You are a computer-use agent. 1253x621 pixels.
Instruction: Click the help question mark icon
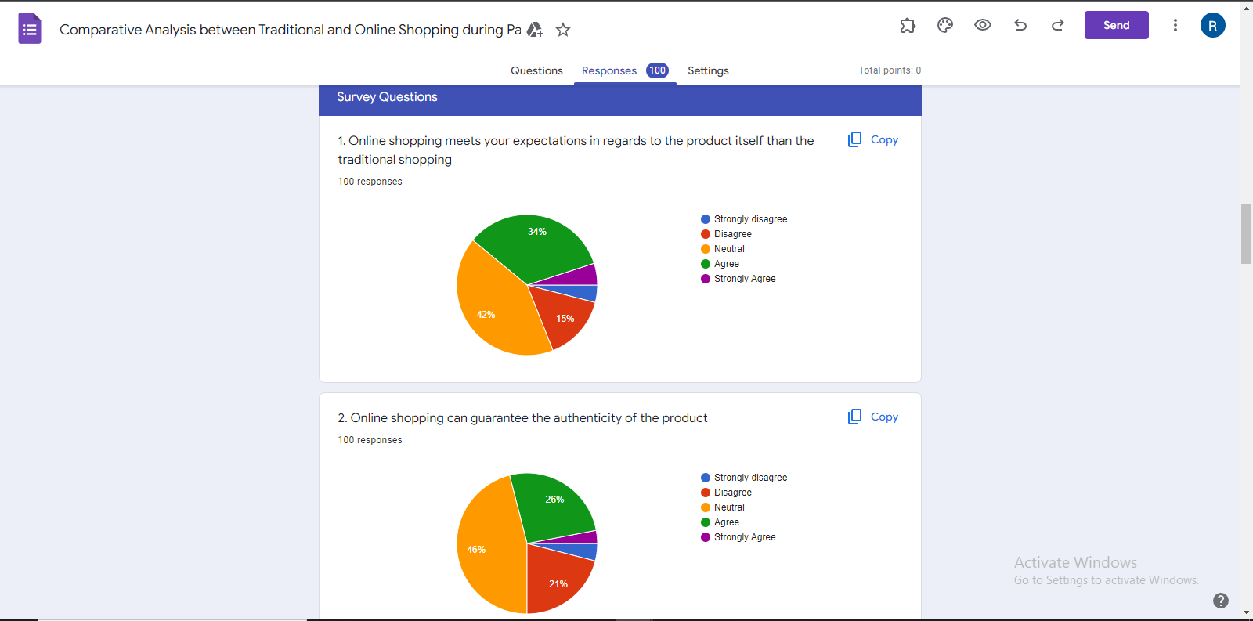1221,601
